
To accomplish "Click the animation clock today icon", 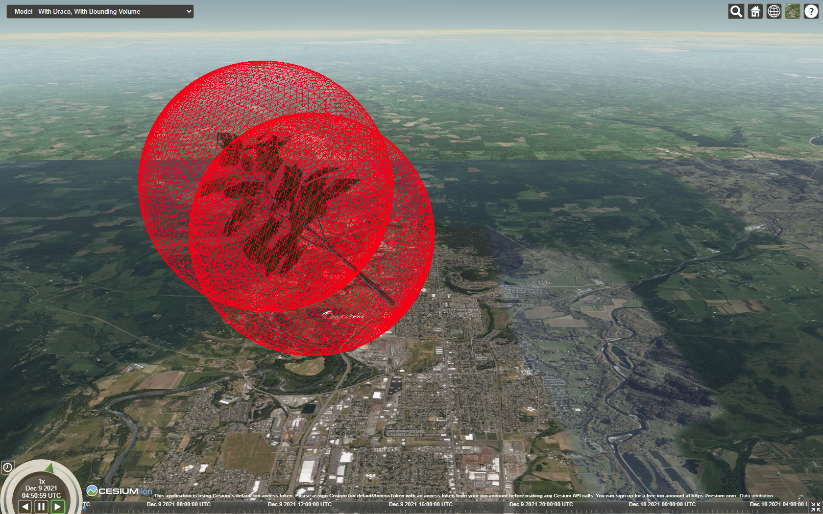I will coord(7,467).
